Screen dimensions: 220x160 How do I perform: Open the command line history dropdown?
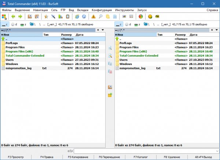pos(217,151)
